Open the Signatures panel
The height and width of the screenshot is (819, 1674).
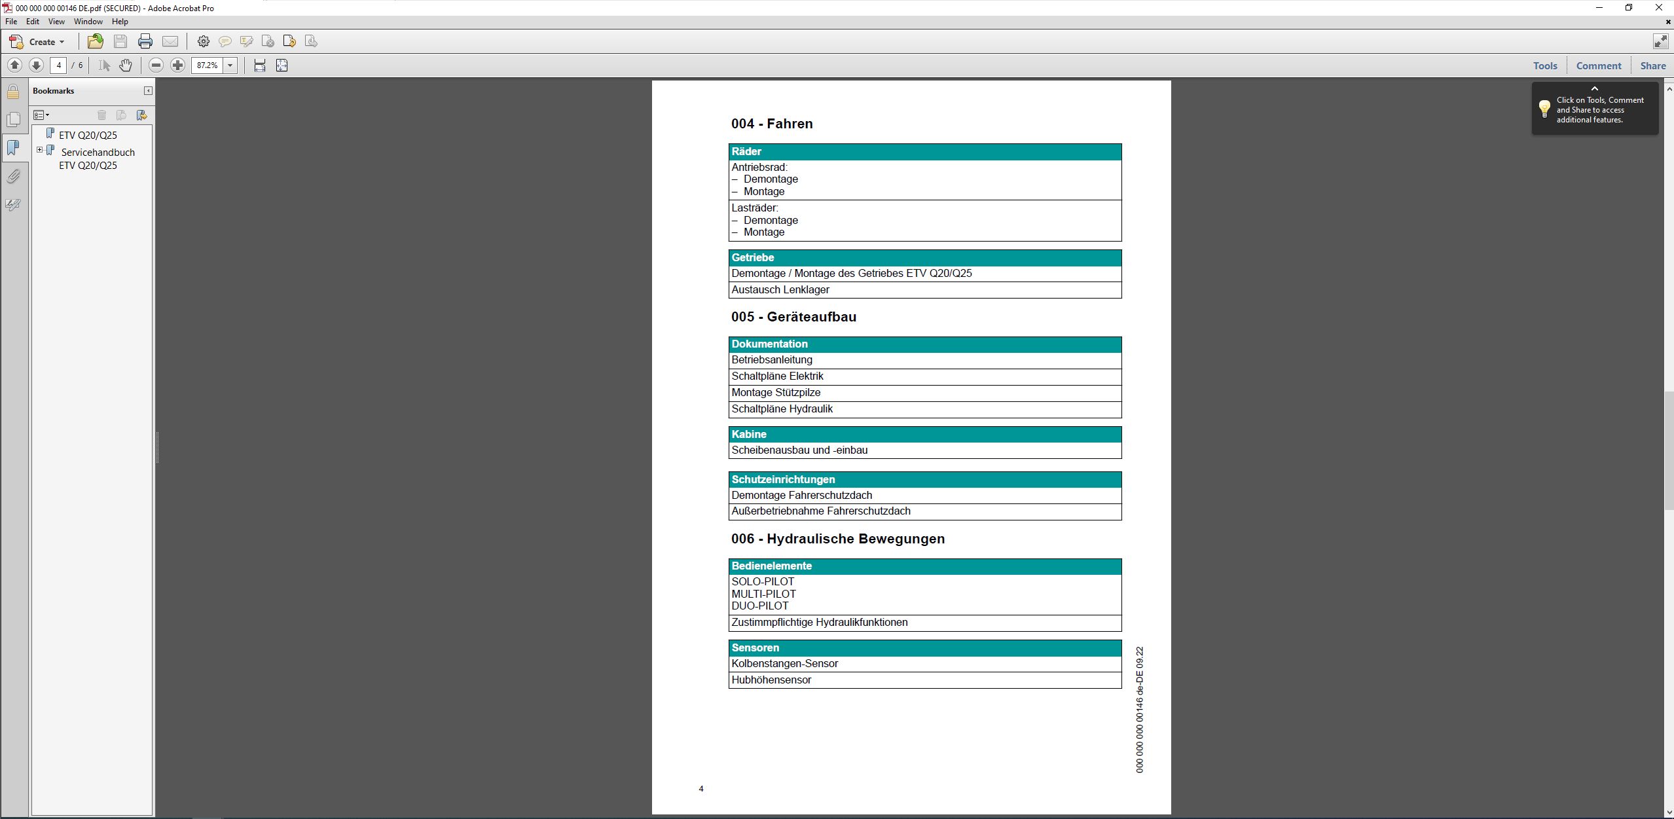(x=13, y=204)
